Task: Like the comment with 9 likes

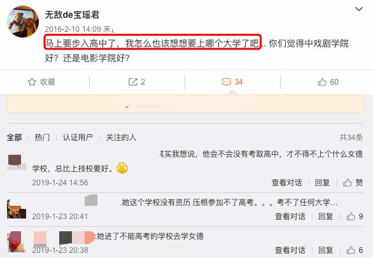Action: [x=351, y=217]
